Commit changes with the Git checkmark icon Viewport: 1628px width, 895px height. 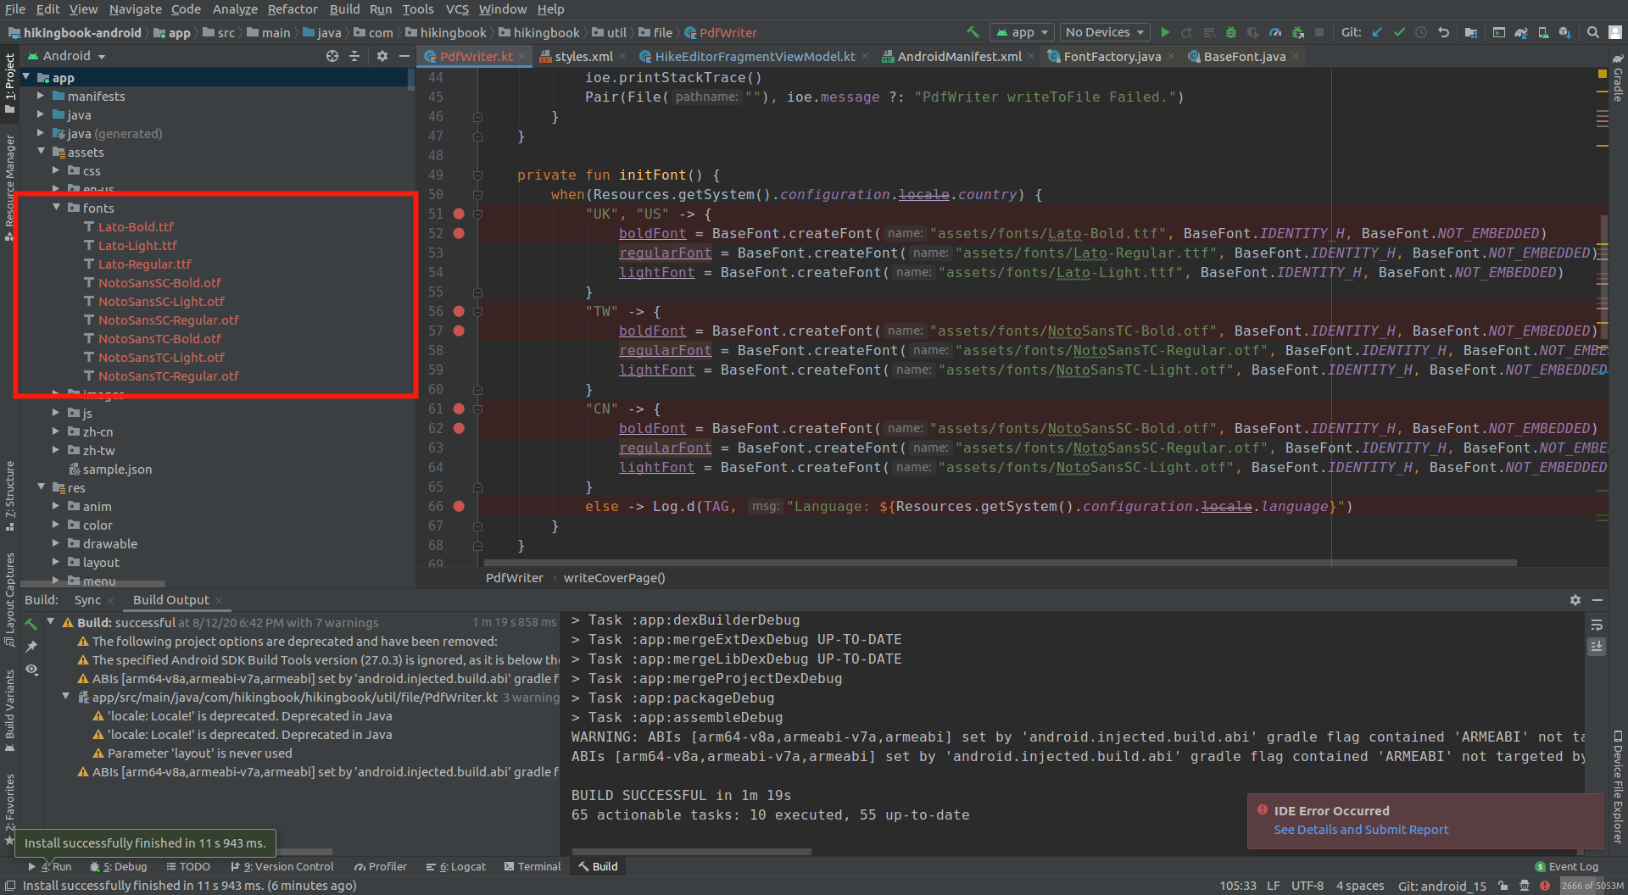click(x=1399, y=32)
